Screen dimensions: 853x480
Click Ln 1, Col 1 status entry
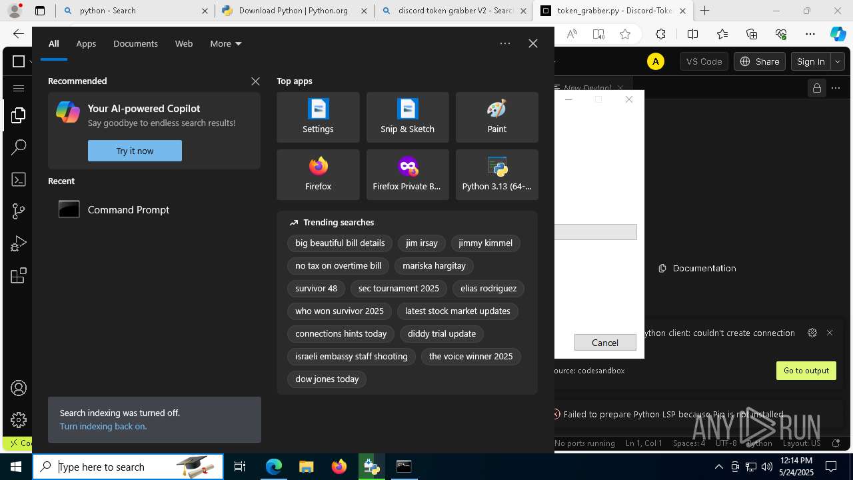tap(644, 443)
